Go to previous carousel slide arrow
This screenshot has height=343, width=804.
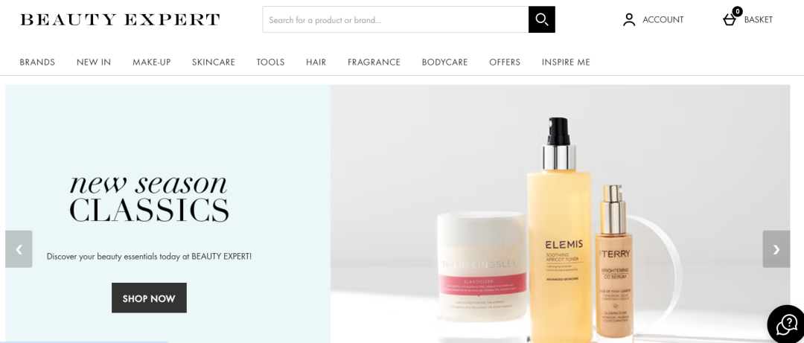(x=19, y=249)
